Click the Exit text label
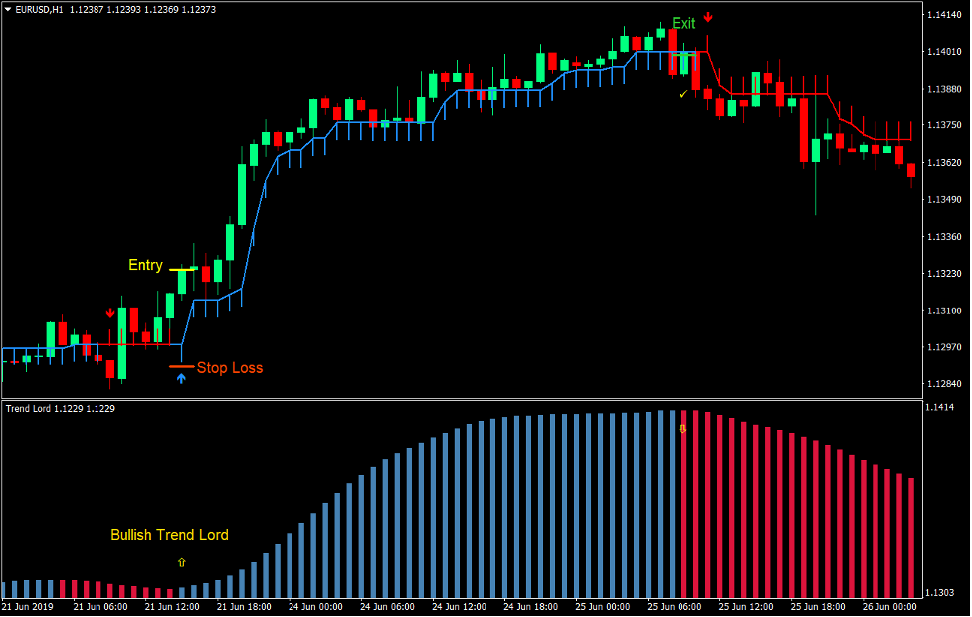The width and height of the screenshot is (972, 617). point(683,23)
